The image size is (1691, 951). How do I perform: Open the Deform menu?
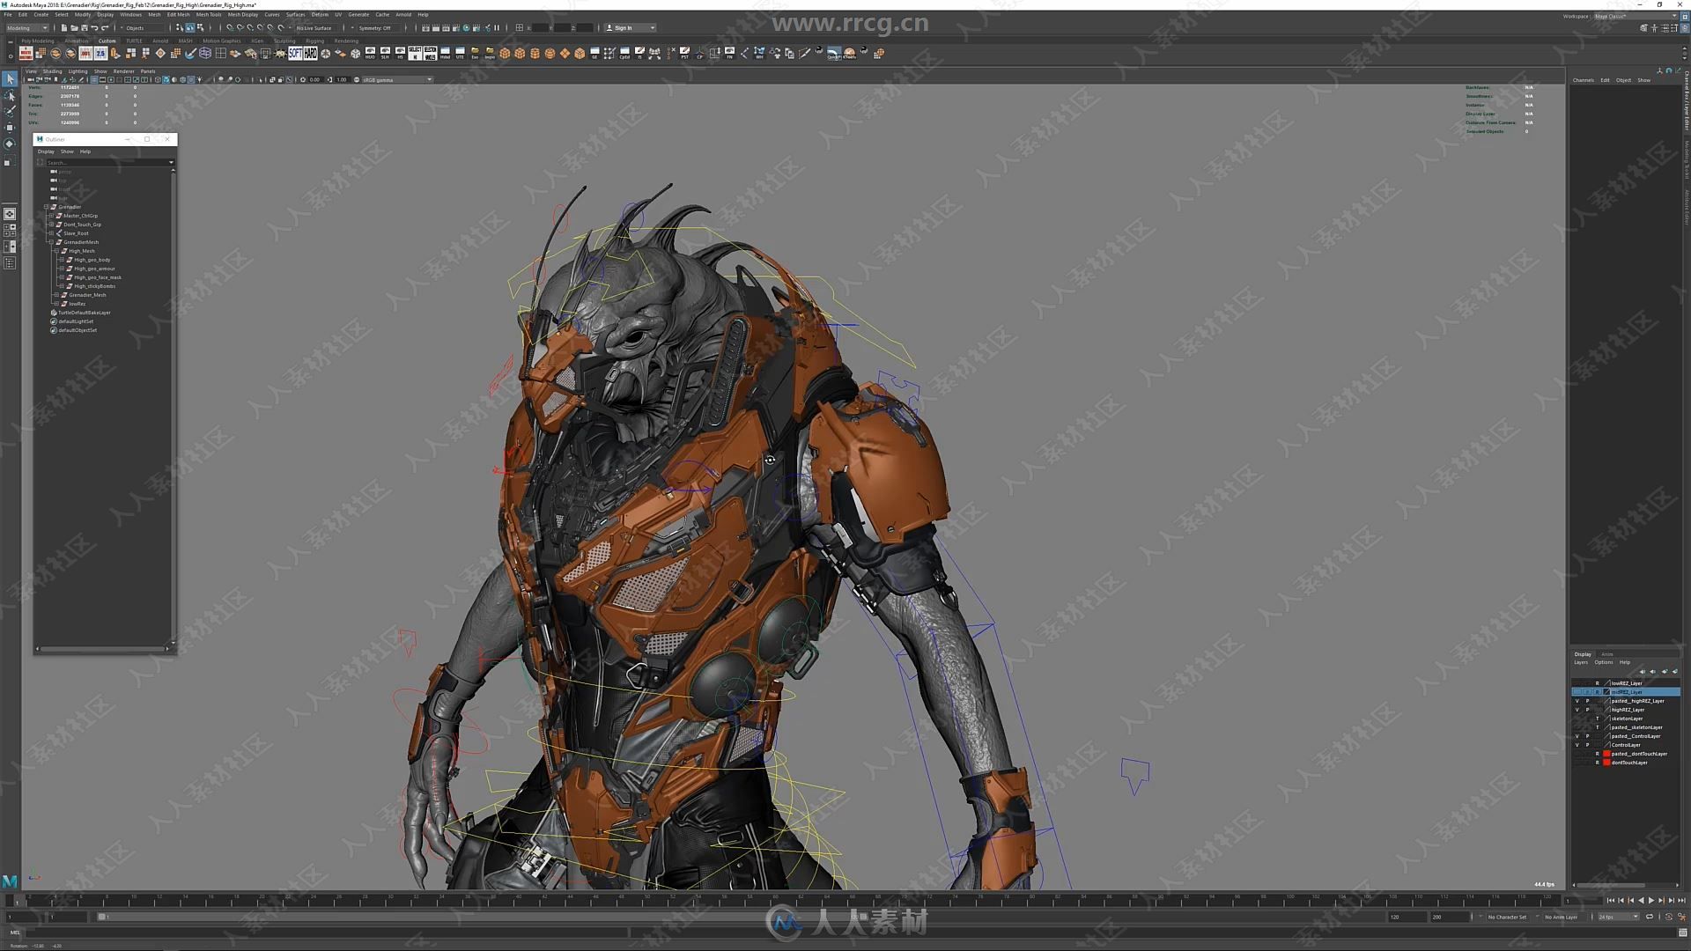click(x=320, y=15)
